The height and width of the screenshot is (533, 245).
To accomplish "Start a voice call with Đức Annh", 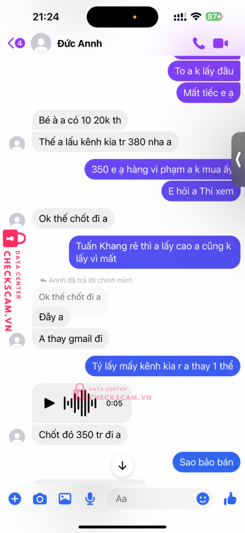I will point(199,44).
